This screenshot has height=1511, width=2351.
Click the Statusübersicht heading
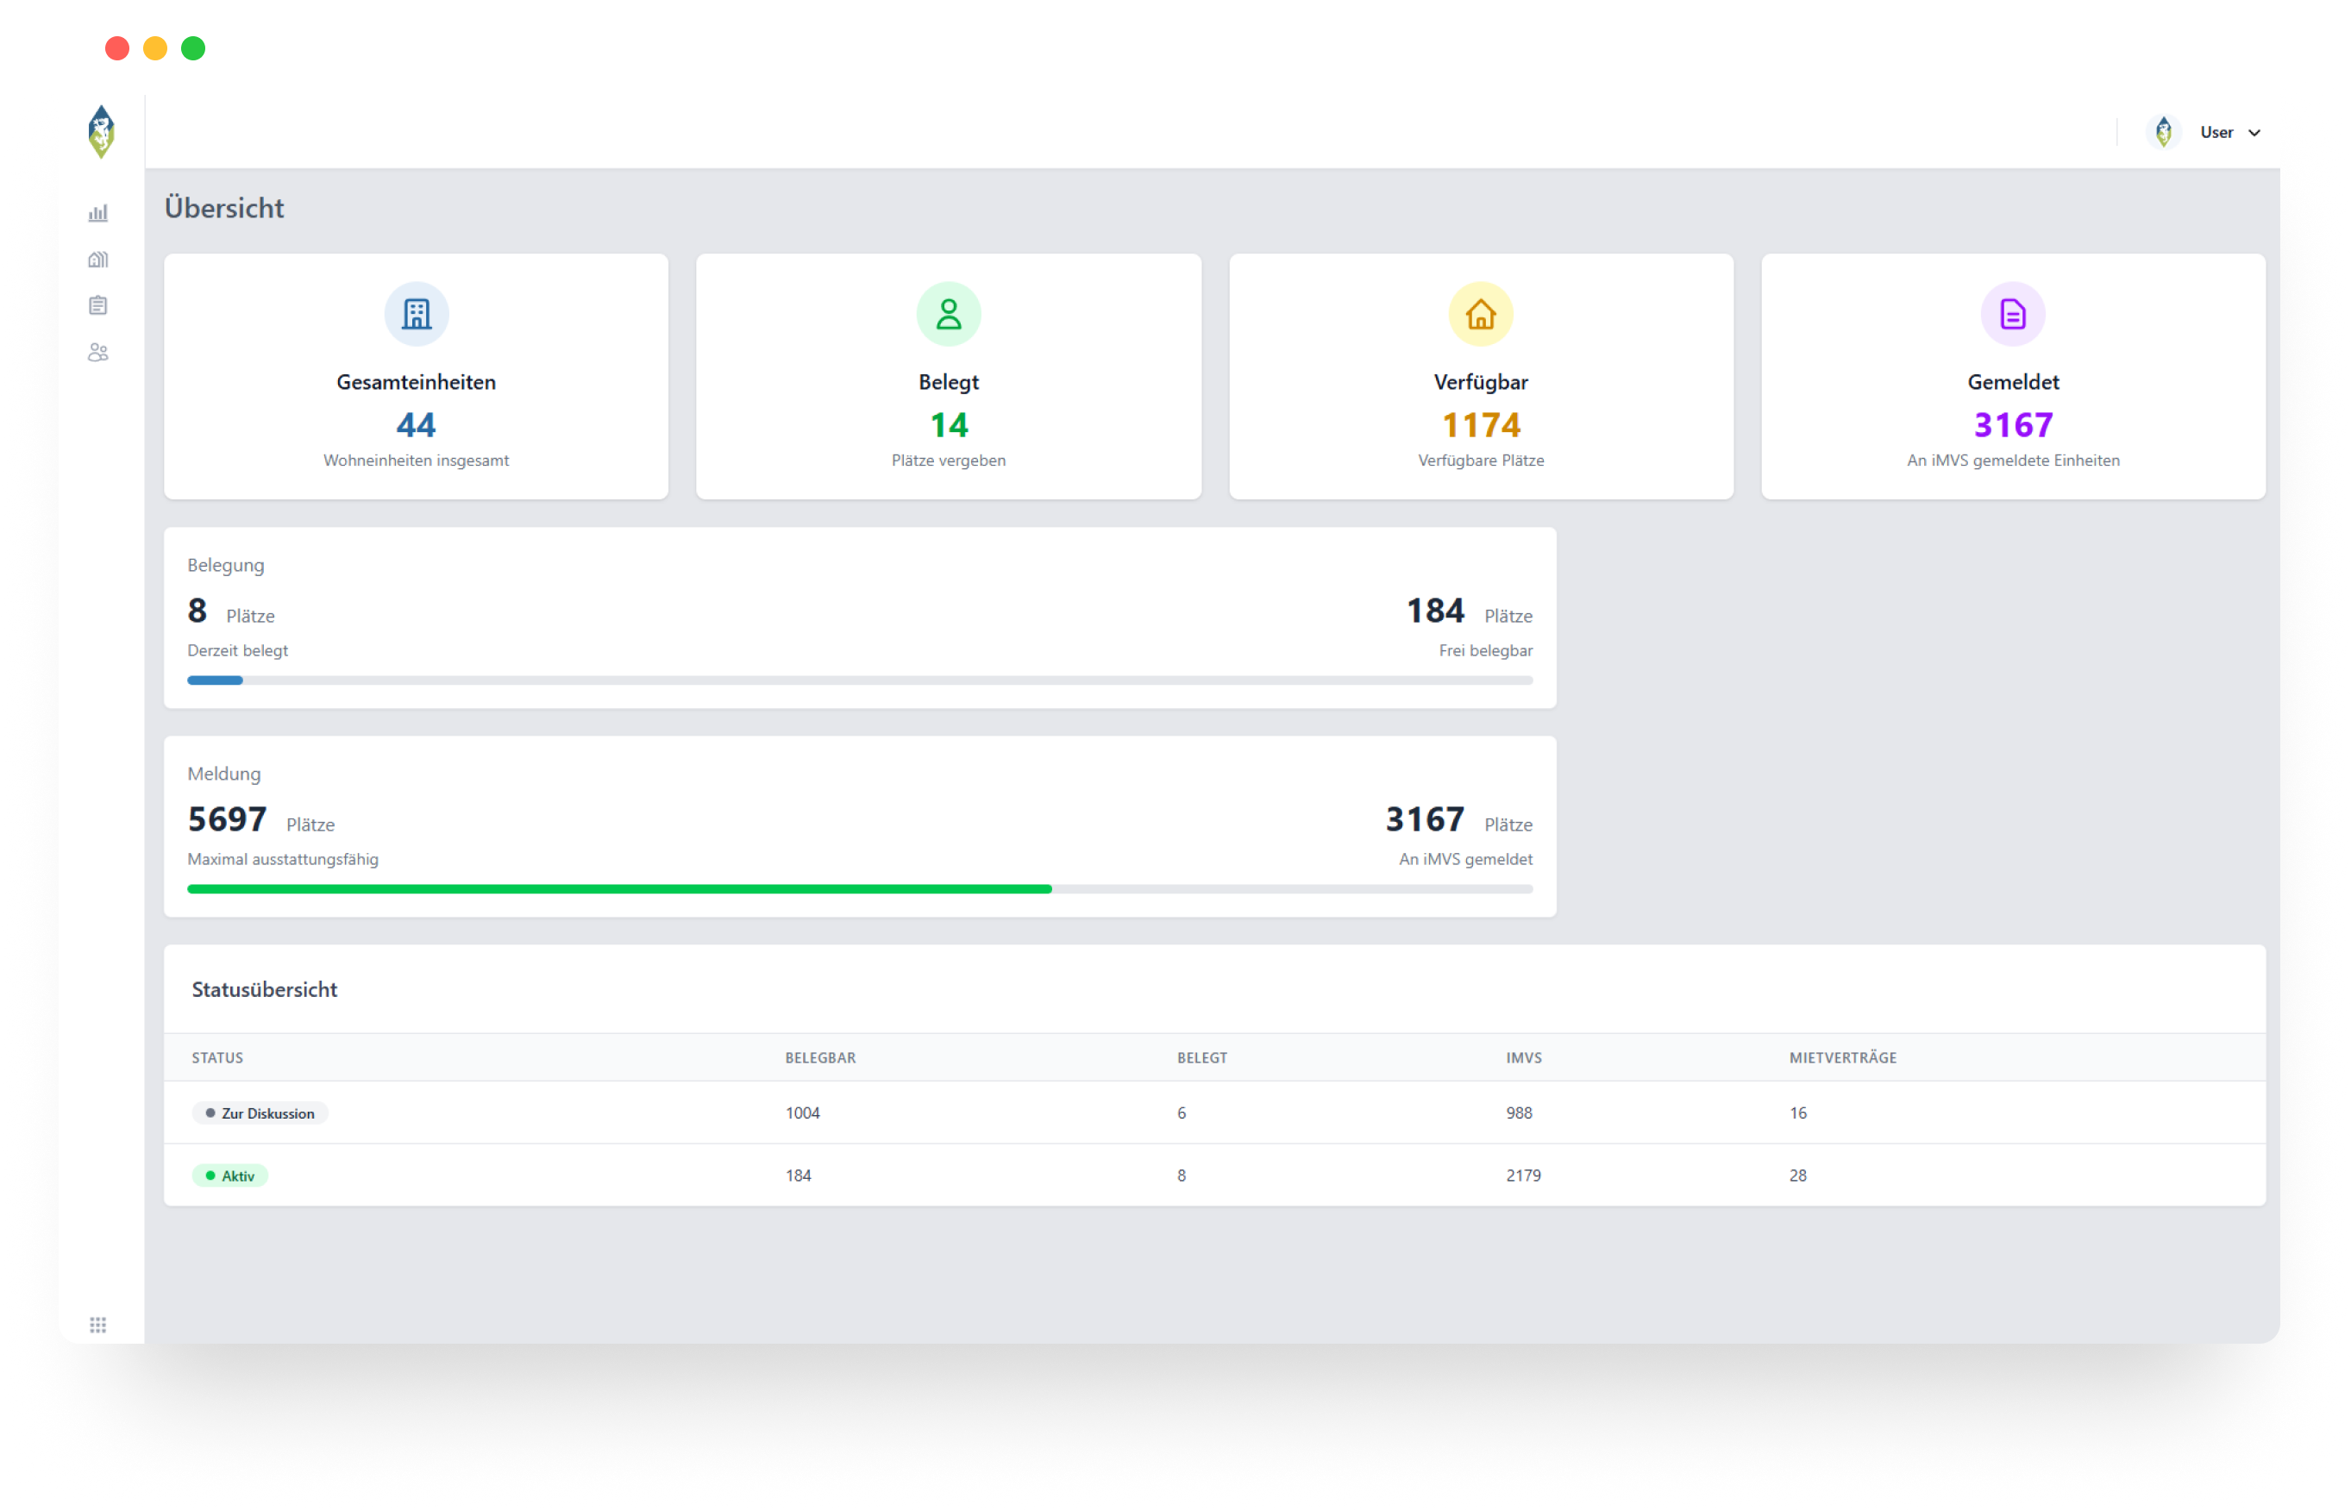(x=264, y=989)
